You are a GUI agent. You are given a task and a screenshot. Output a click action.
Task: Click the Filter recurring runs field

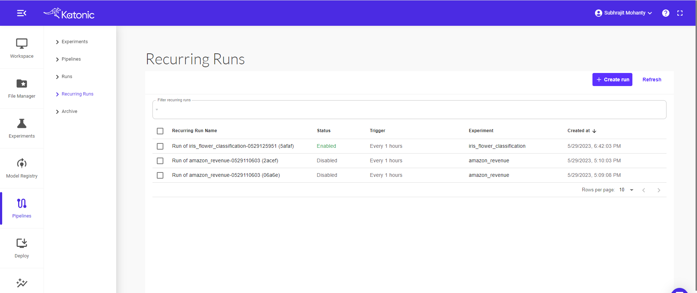coord(409,110)
